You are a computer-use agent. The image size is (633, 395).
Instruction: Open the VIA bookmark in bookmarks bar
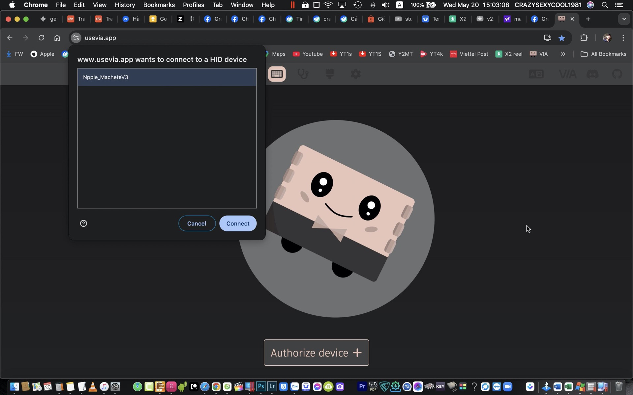coord(539,54)
